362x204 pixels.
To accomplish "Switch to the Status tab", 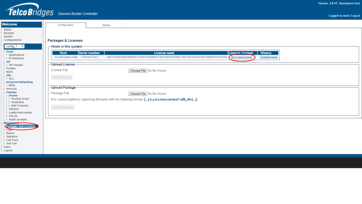I will click(106, 25).
